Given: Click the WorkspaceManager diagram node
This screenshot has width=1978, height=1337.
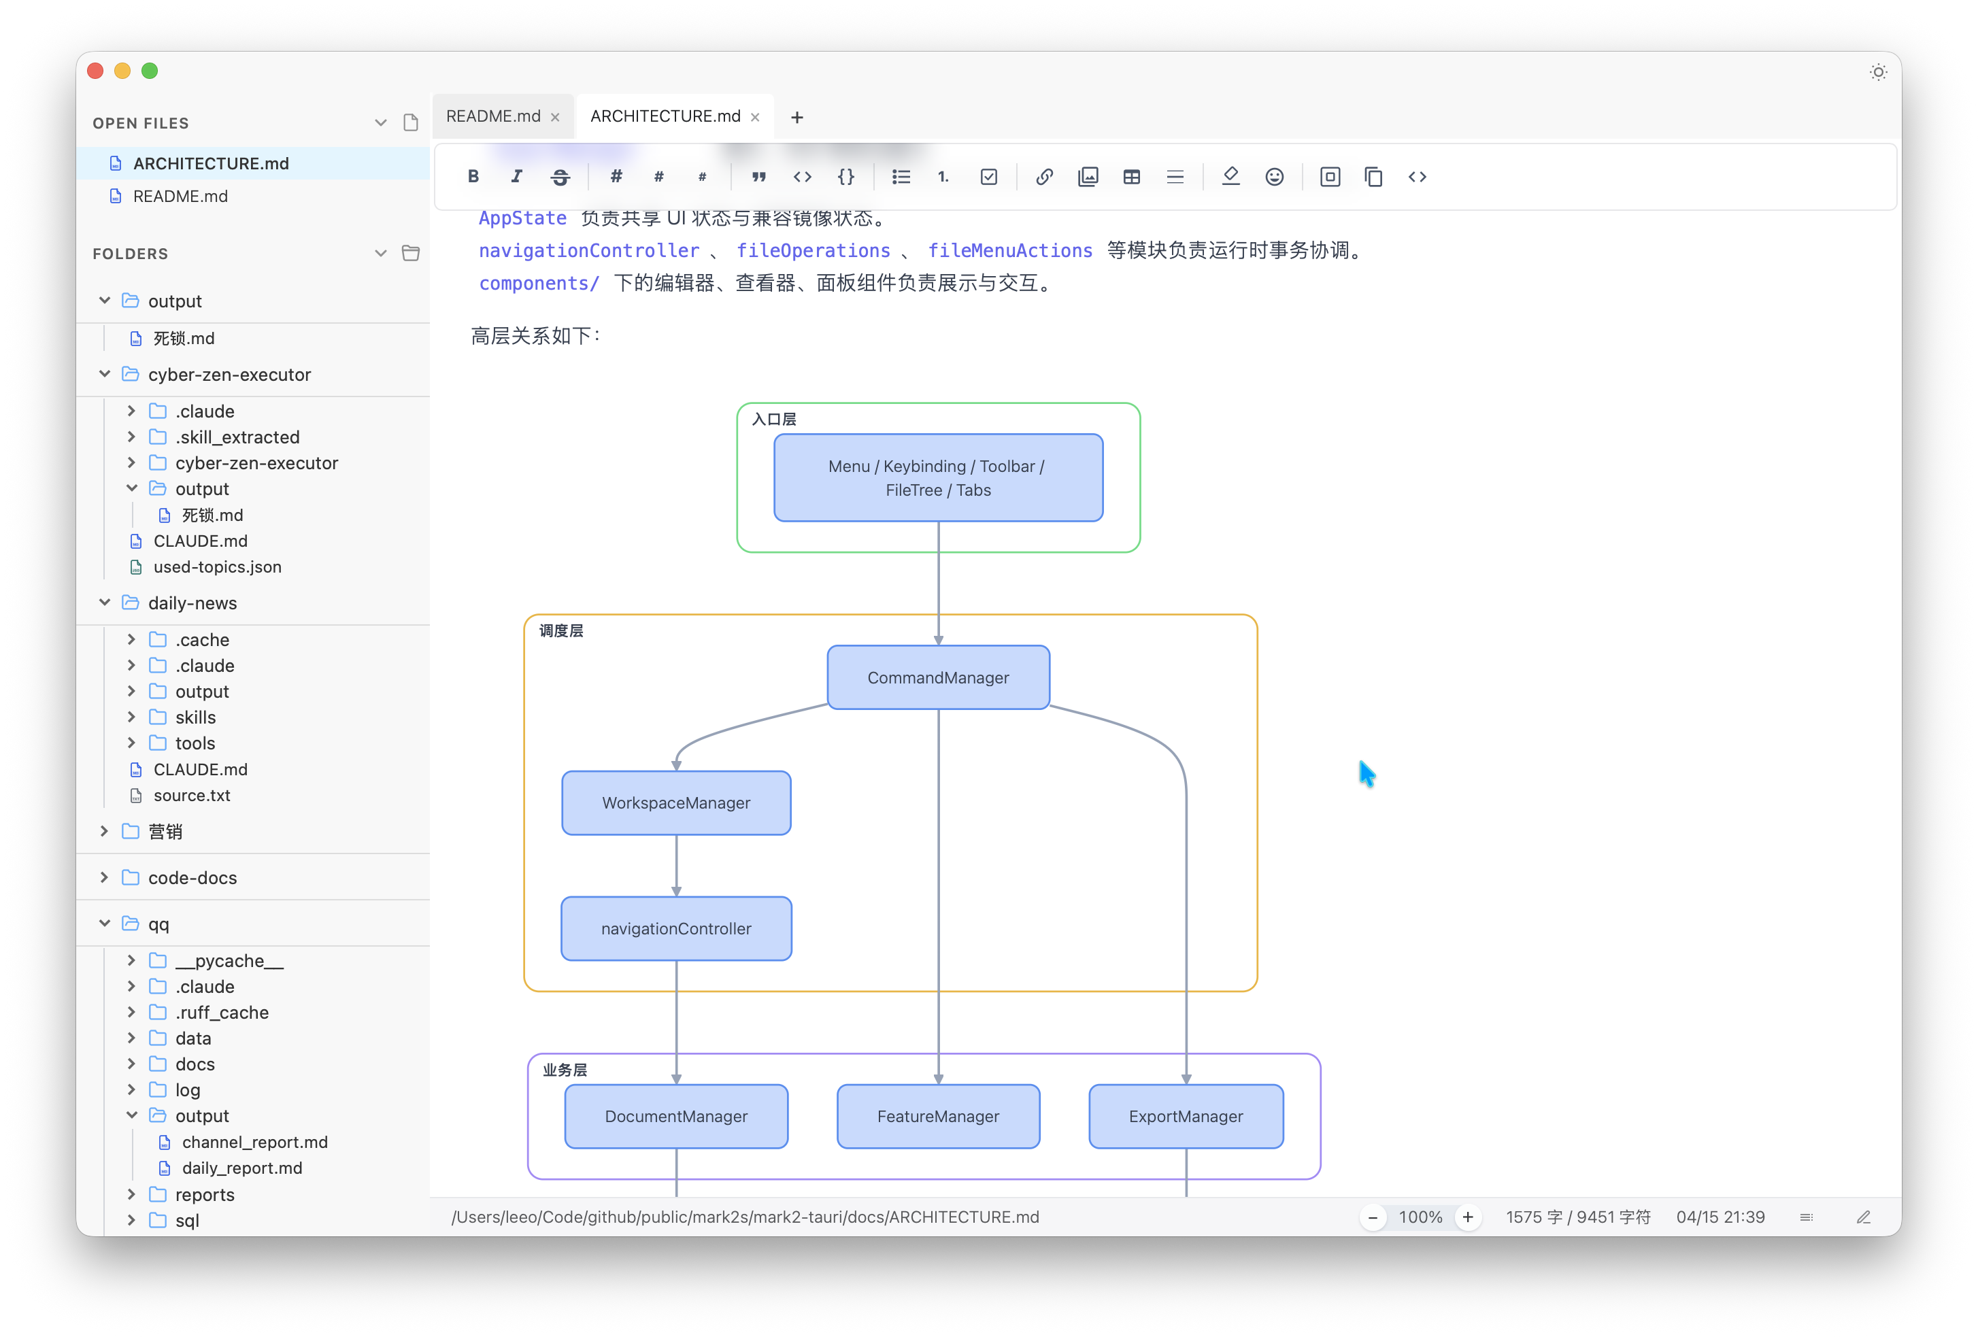Looking at the screenshot, I should click(676, 802).
